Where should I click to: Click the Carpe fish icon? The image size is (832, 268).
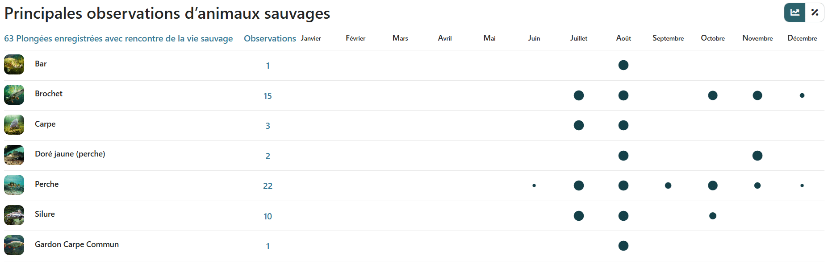[14, 125]
